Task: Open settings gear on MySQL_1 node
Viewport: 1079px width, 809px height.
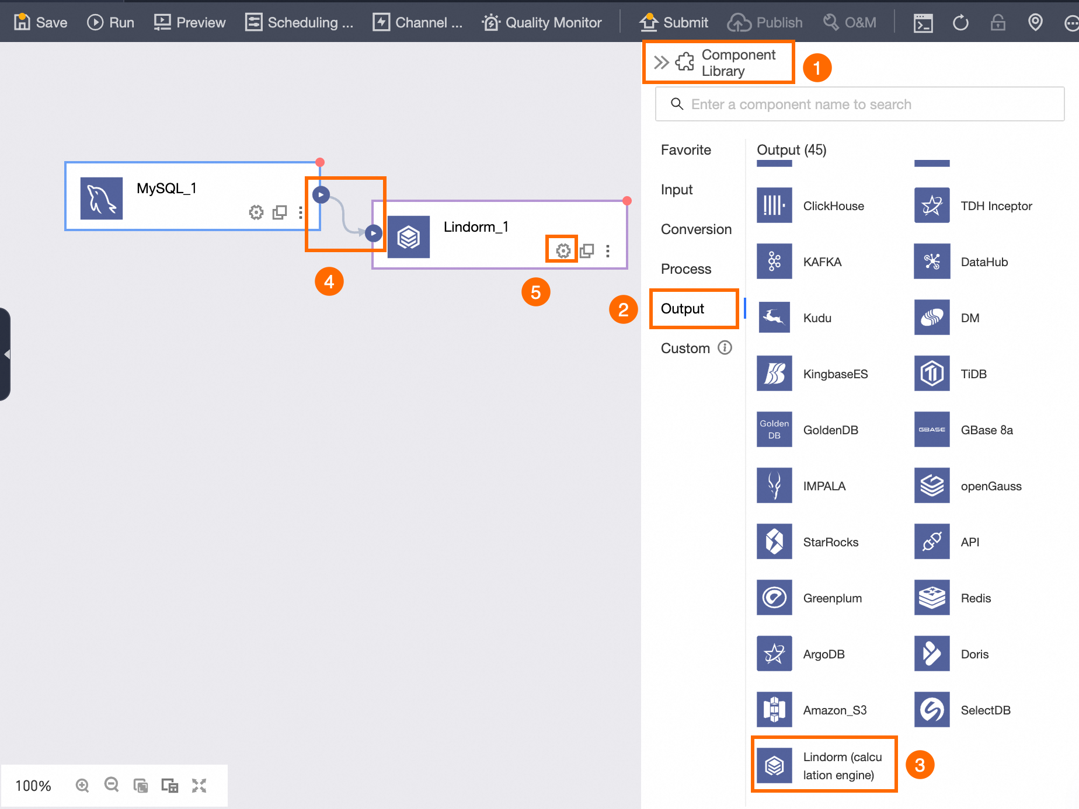Action: 256,212
